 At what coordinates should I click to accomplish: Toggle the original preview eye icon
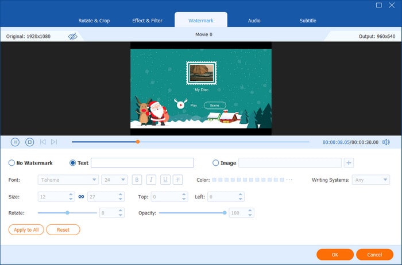[x=73, y=36]
